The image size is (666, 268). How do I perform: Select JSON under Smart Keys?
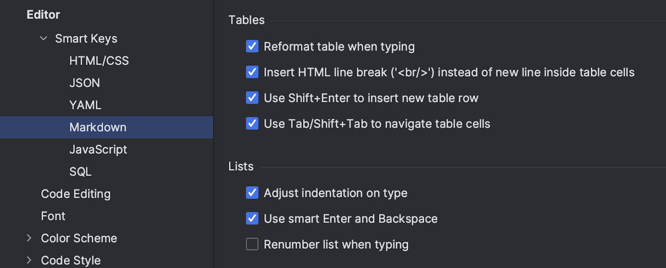(84, 83)
